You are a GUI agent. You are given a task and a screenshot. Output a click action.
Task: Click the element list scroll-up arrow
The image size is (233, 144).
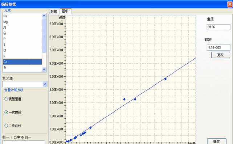pos(44,16)
